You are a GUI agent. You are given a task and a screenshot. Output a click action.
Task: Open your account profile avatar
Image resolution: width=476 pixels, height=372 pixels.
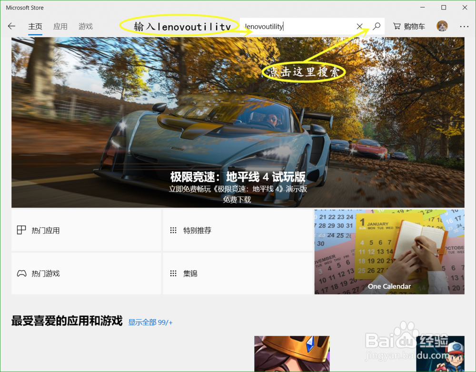[442, 26]
